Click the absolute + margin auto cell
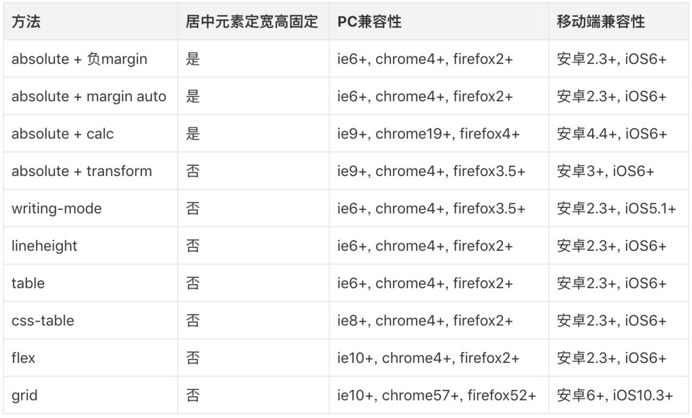 (90, 96)
